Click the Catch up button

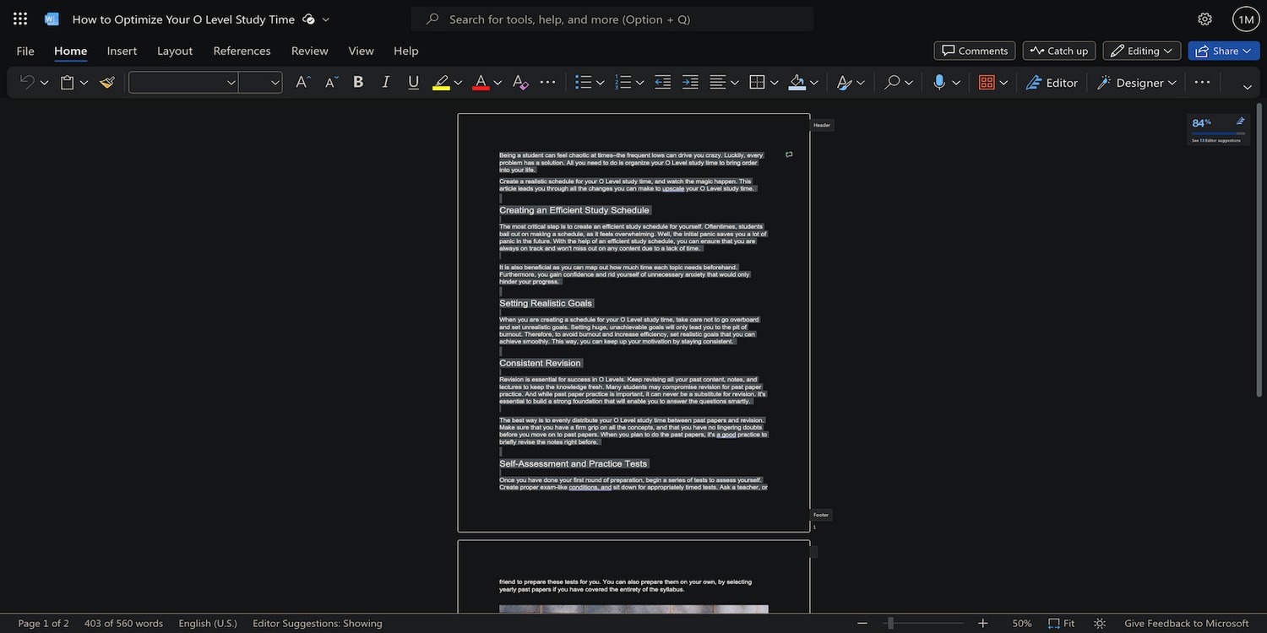(1059, 51)
